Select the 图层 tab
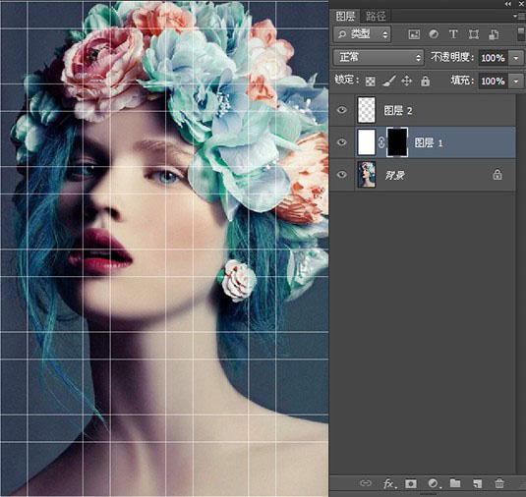Screen dimensions: 526x497 (x=345, y=16)
